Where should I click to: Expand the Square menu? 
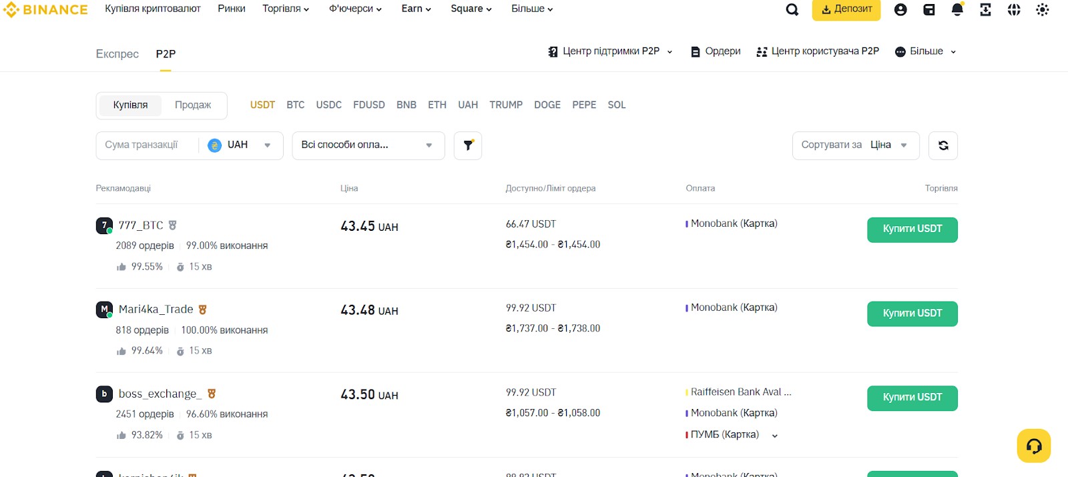tap(471, 9)
